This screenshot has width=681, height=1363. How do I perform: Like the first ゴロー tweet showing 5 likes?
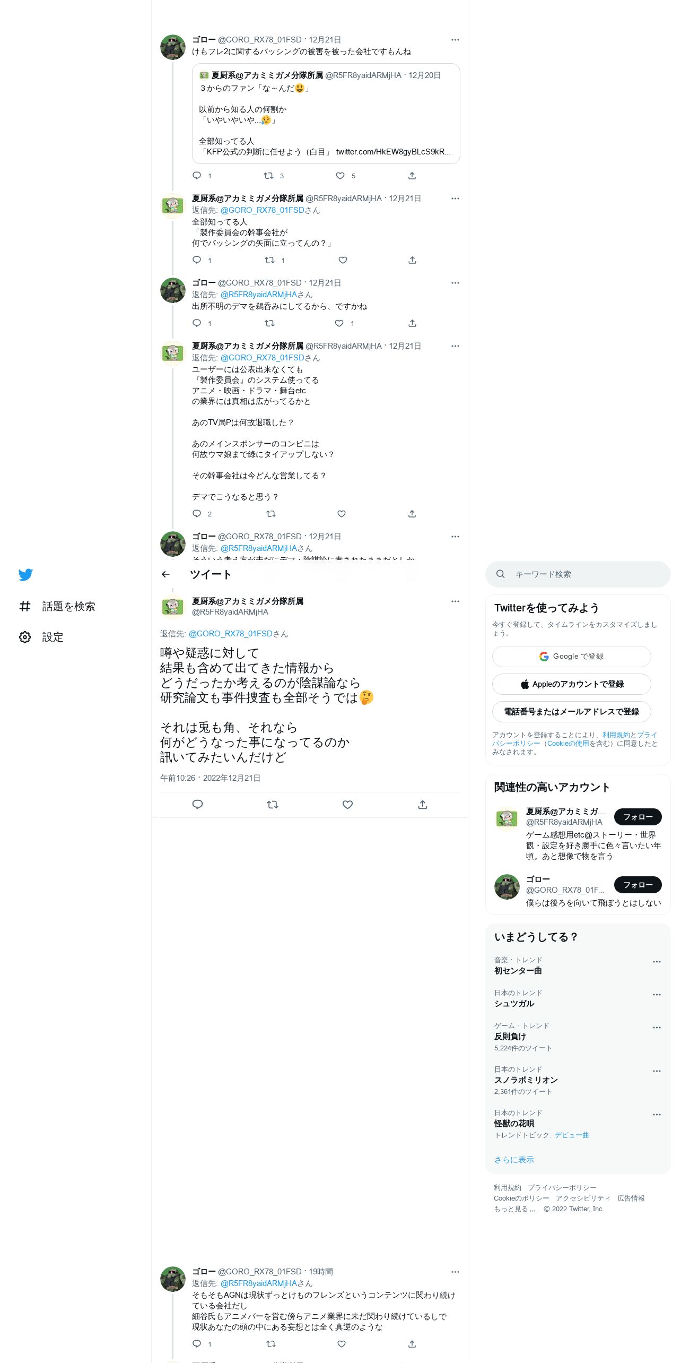pyautogui.click(x=340, y=176)
